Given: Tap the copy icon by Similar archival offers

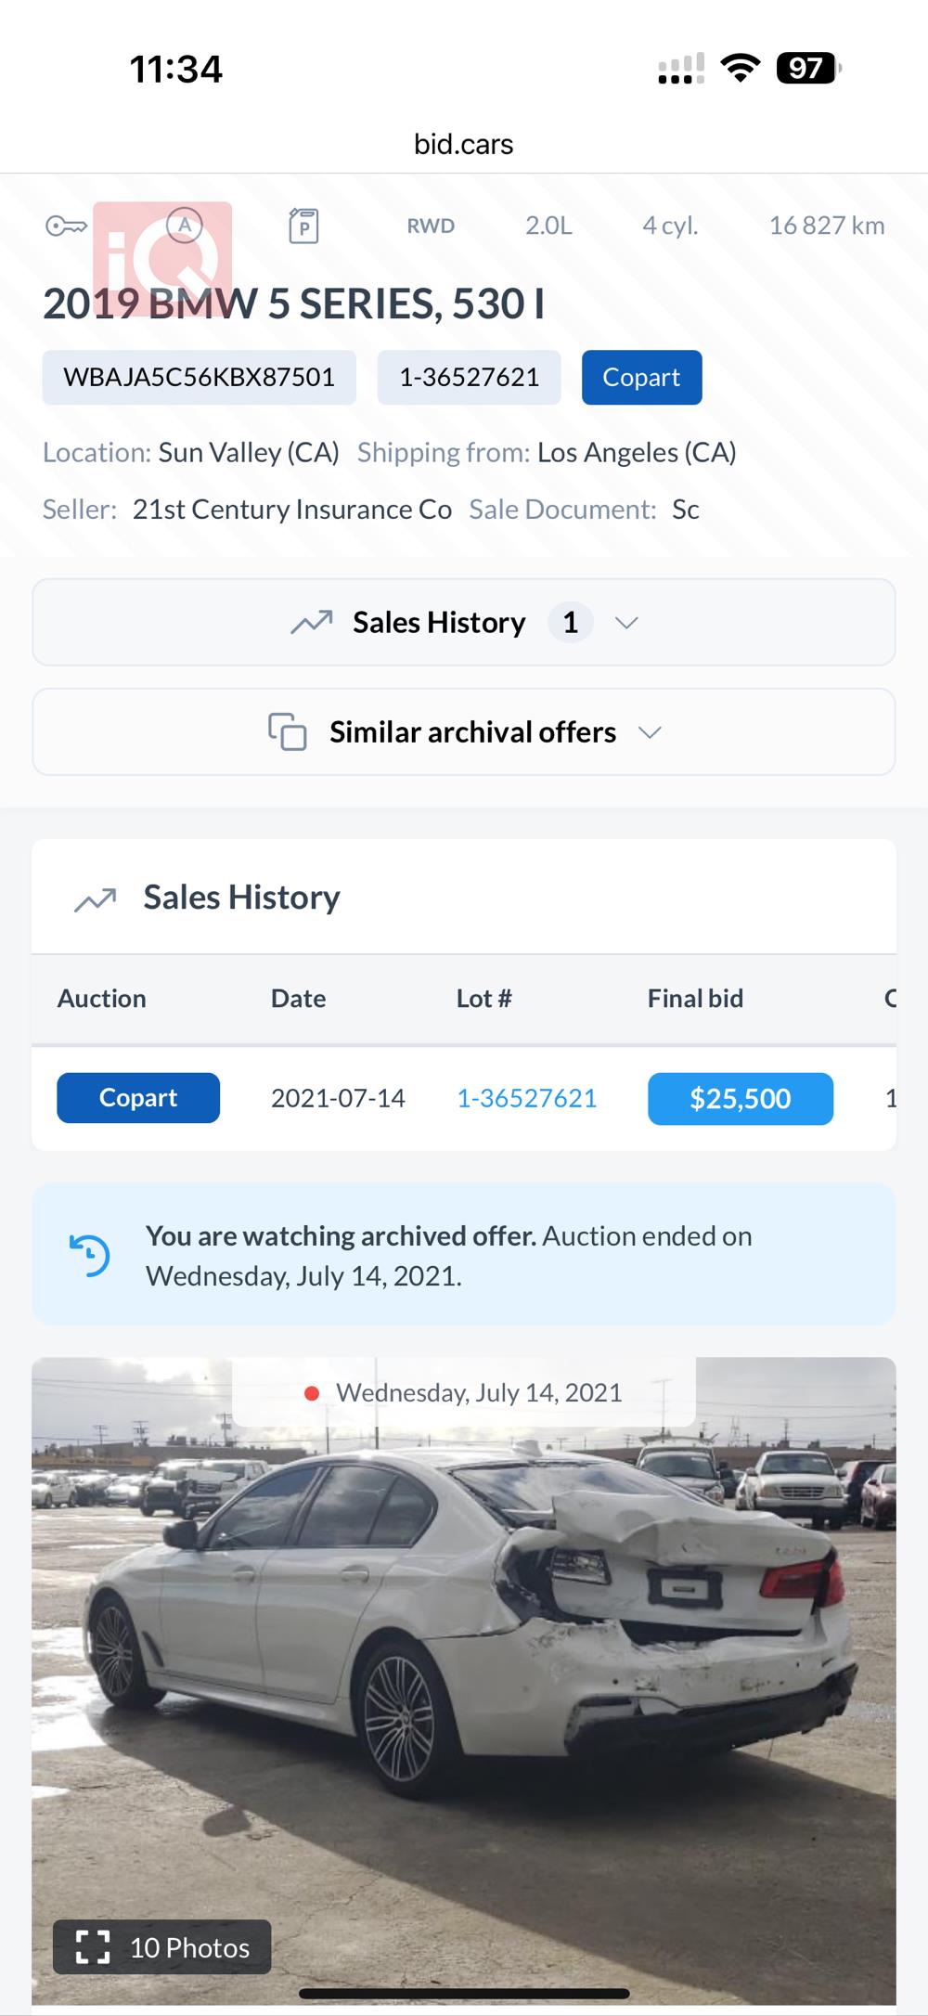Looking at the screenshot, I should pyautogui.click(x=288, y=731).
